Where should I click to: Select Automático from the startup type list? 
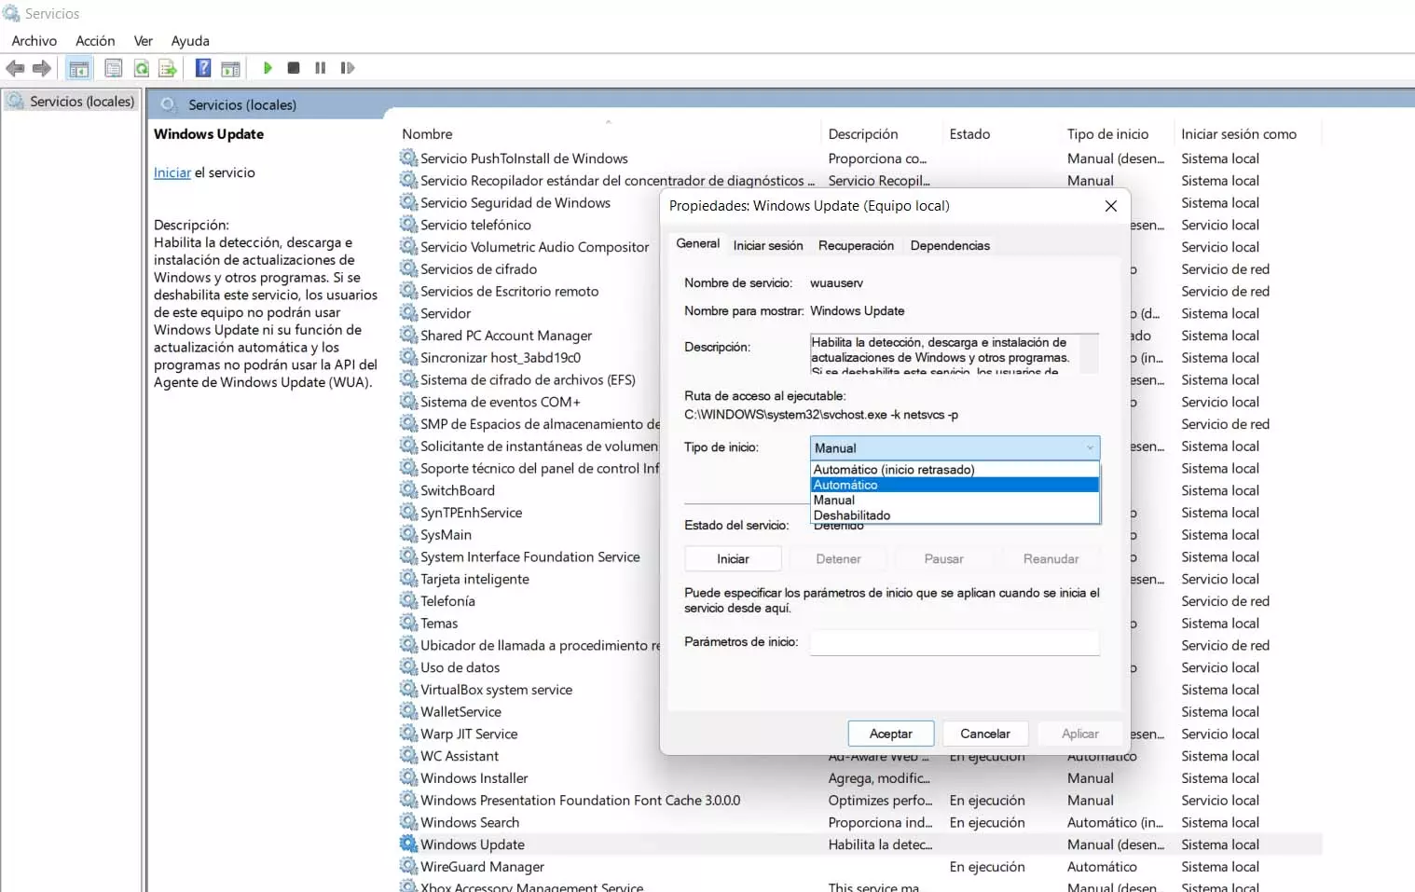click(954, 485)
